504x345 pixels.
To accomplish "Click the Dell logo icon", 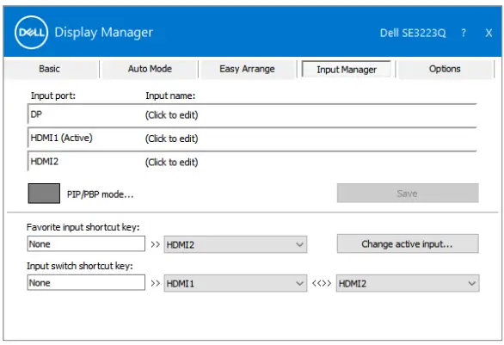I will [x=31, y=32].
